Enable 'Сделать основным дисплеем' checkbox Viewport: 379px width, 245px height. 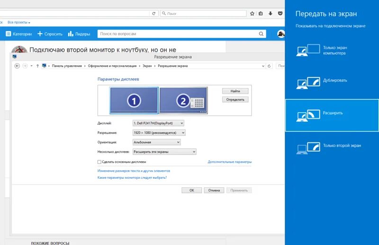(x=99, y=162)
